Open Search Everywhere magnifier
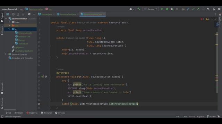The image size is (222, 124). pyautogui.click(x=214, y=9)
